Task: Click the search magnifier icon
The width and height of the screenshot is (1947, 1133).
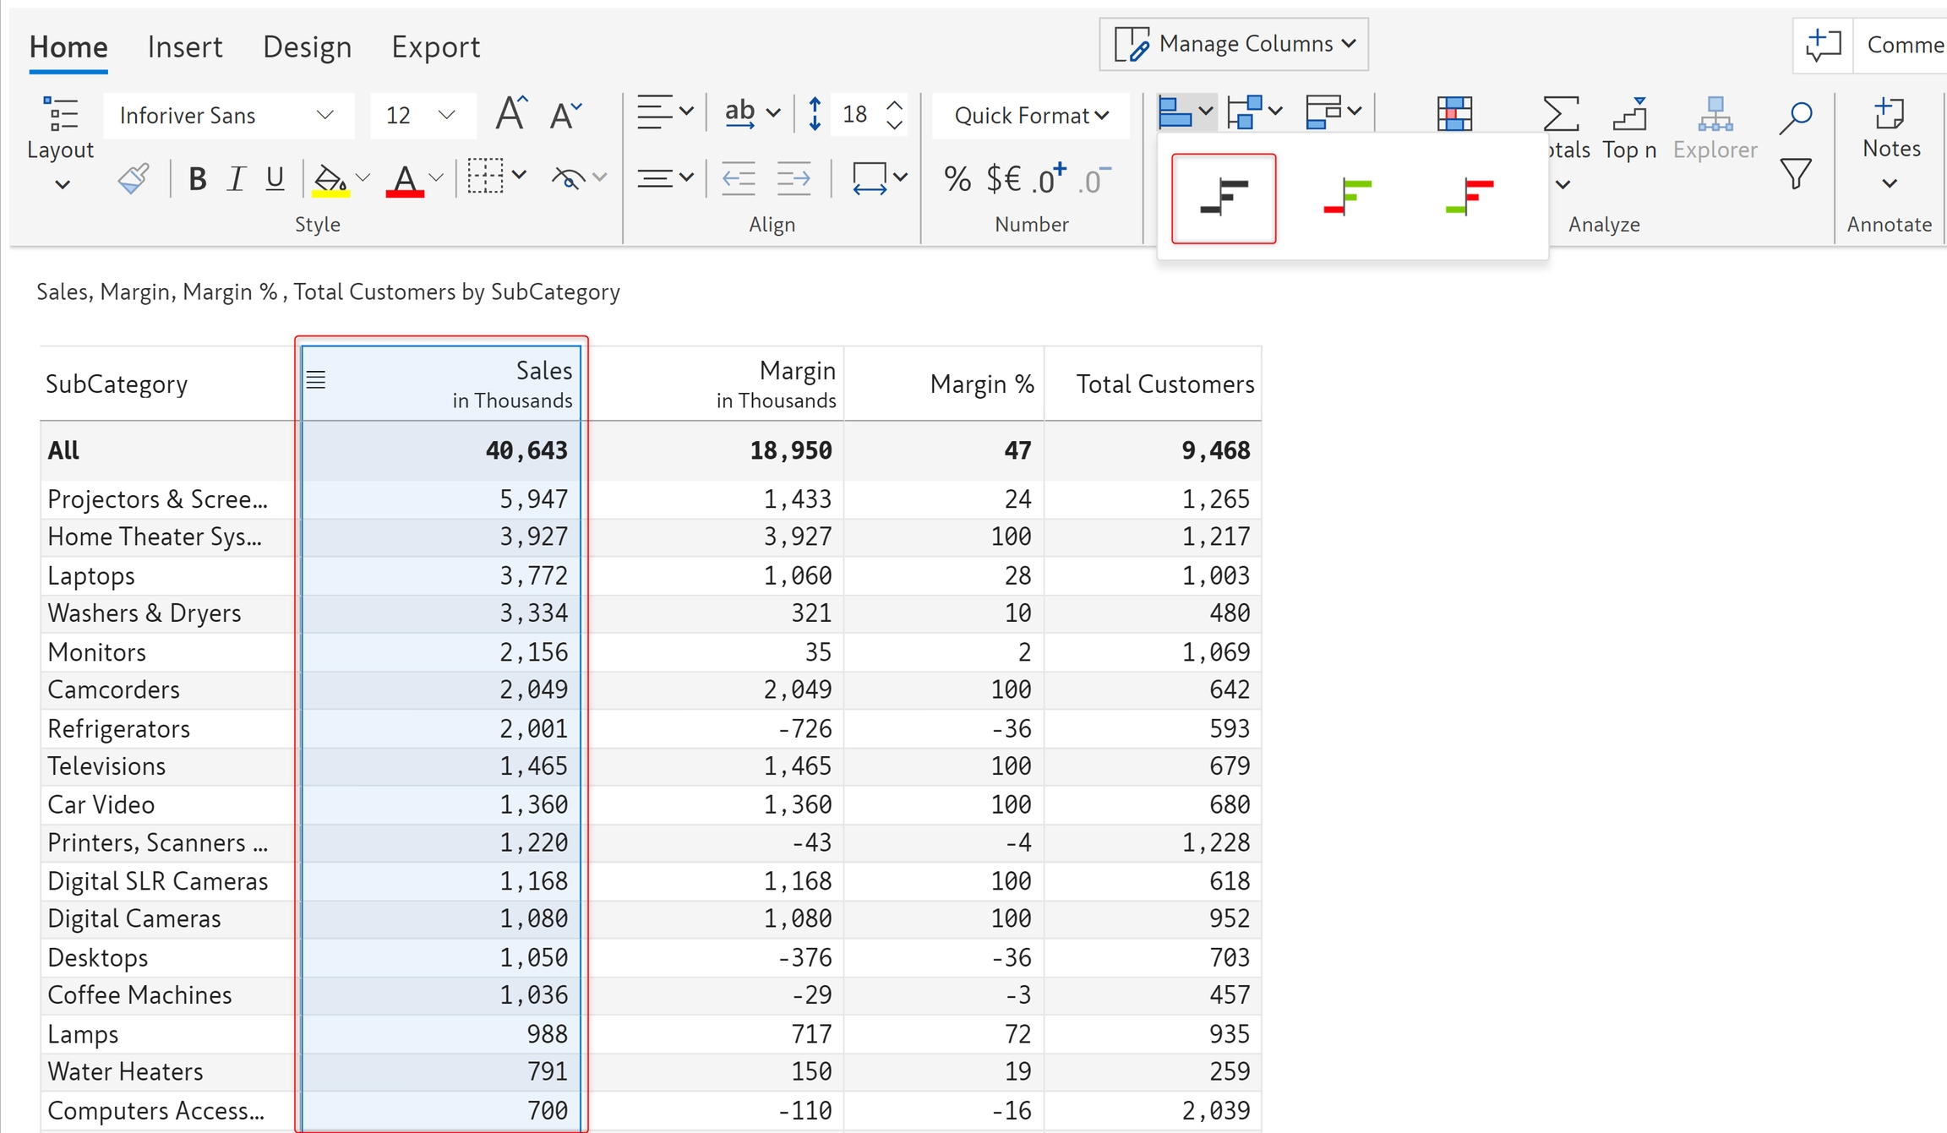Action: (x=1795, y=117)
